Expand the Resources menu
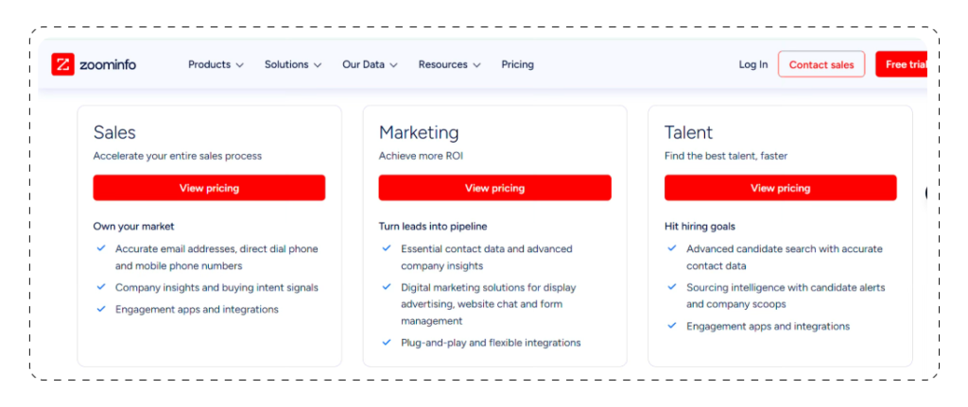968x407 pixels. (x=449, y=65)
